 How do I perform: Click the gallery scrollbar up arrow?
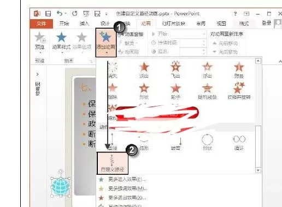point(258,61)
